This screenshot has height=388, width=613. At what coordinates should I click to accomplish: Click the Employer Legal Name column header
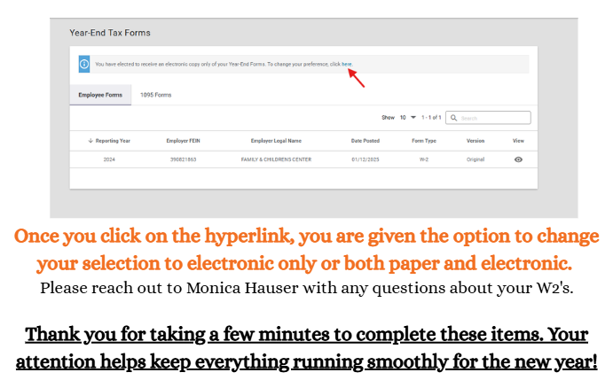[x=276, y=140]
